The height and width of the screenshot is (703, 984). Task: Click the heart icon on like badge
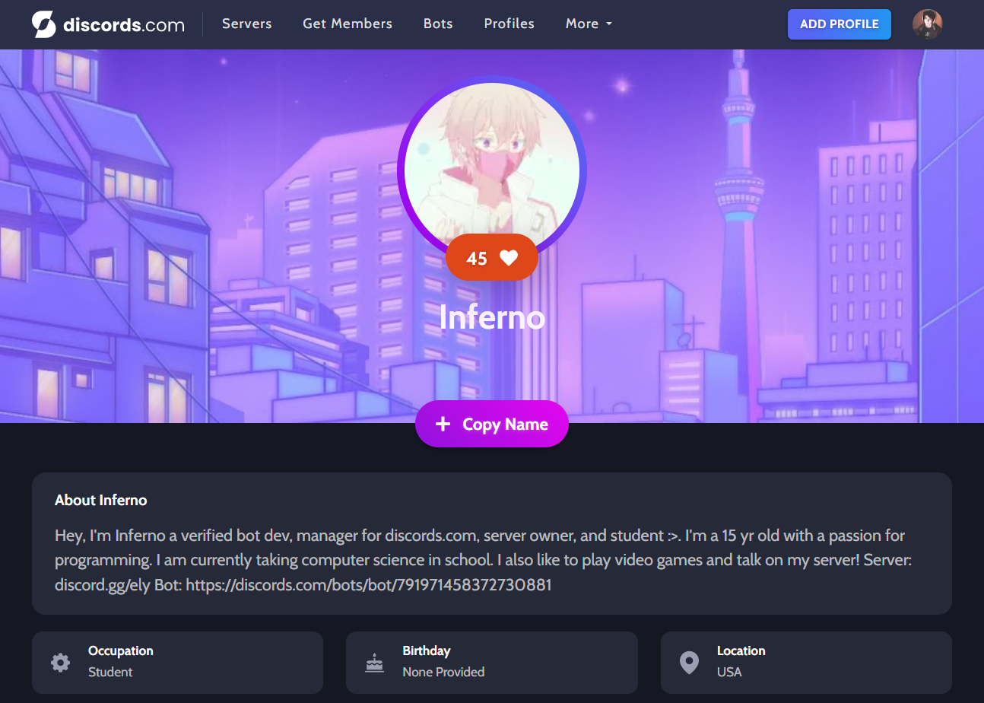point(509,258)
